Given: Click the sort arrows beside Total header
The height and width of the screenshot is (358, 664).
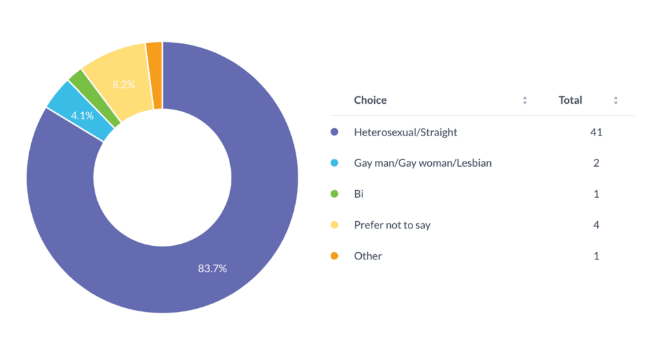Looking at the screenshot, I should tap(615, 101).
